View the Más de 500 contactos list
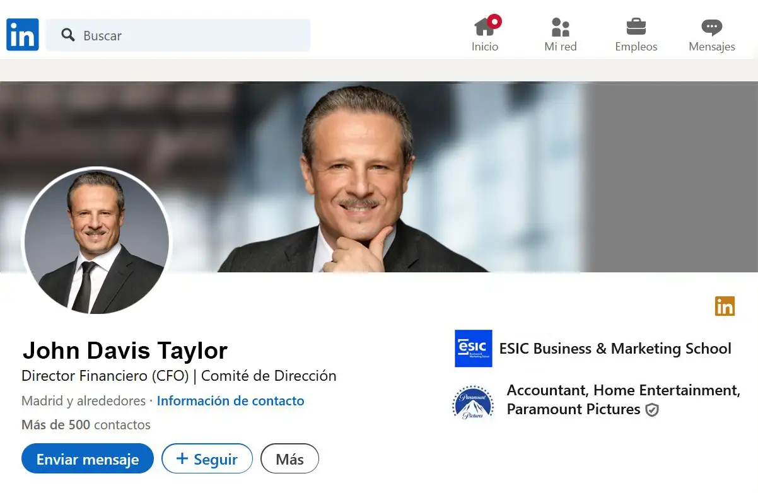Image resolution: width=758 pixels, height=493 pixels. coord(86,424)
